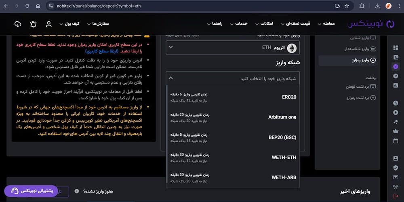Image resolution: width=404 pixels, height=202 pixels.
Task: Select the WETH-ETH network option
Action: pos(233,158)
